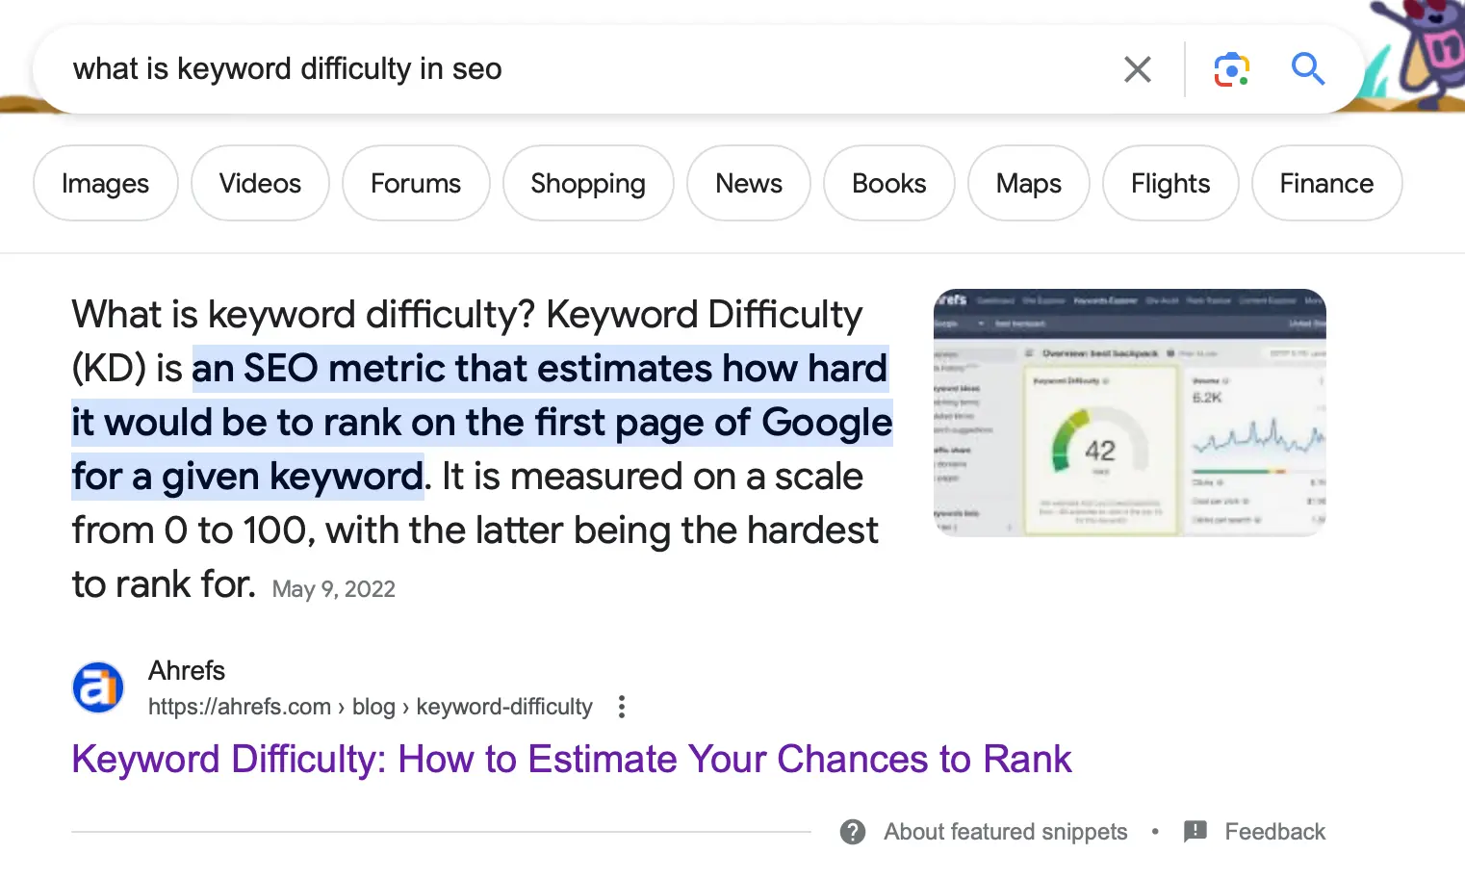The height and width of the screenshot is (880, 1465).
Task: Select the Flights filter
Action: coord(1170,183)
